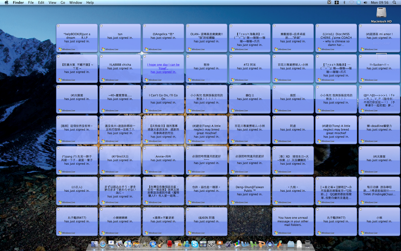Launch Safari from the Dock
Screen dimensions: 401x251
coord(103,244)
